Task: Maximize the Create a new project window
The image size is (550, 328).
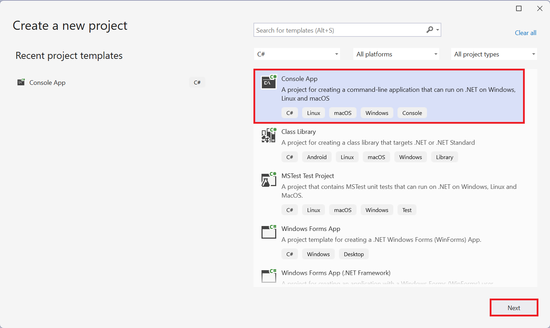Action: [x=519, y=8]
